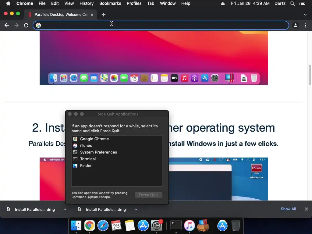Open Terminal from the Dock
Screen dimensions: 312x234
click(x=176, y=225)
